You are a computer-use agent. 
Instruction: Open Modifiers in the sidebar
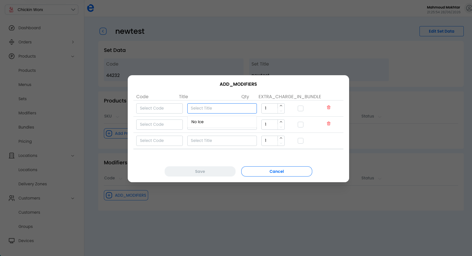27,113
